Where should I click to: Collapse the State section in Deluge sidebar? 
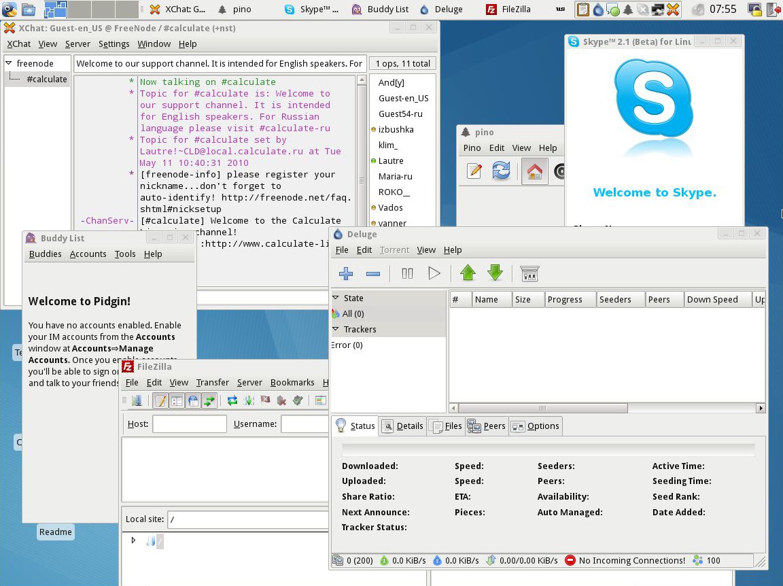[x=335, y=298]
